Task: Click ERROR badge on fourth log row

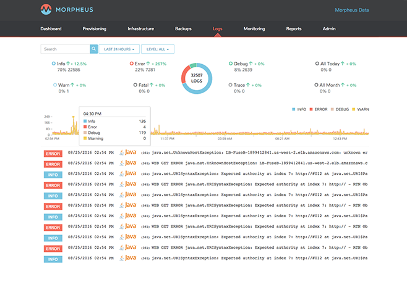Action: point(53,185)
